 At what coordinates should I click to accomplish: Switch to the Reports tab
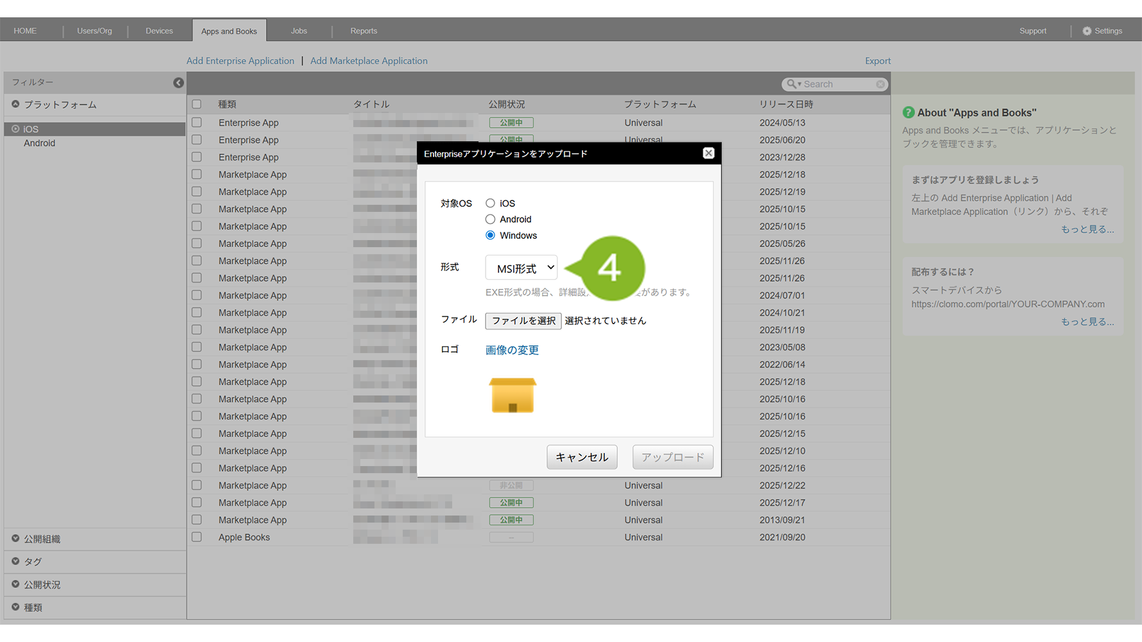coord(364,31)
